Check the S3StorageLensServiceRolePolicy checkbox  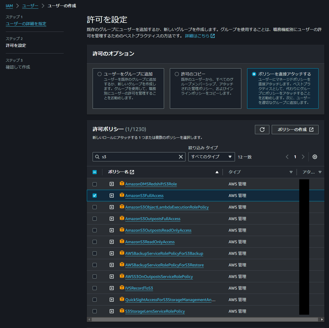(x=95, y=311)
